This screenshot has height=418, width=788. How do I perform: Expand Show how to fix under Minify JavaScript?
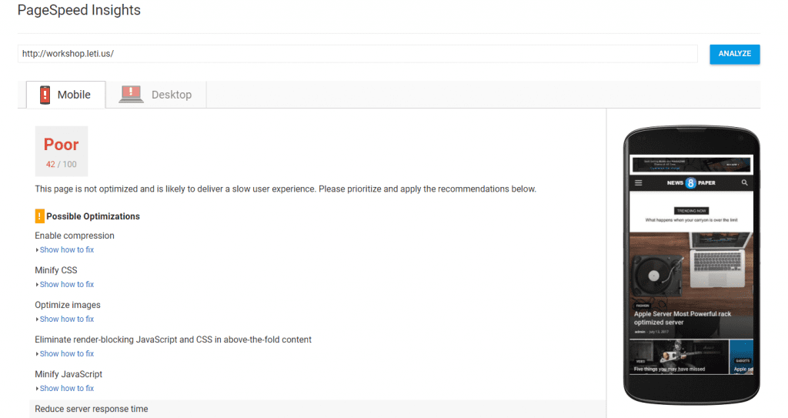pos(66,388)
